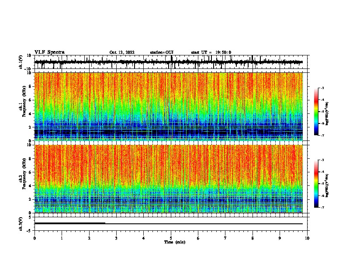Viewport: 346px width, 267px height.
Task: Click the ch.1 spectrogram color scale bar
Action: coord(316,112)
